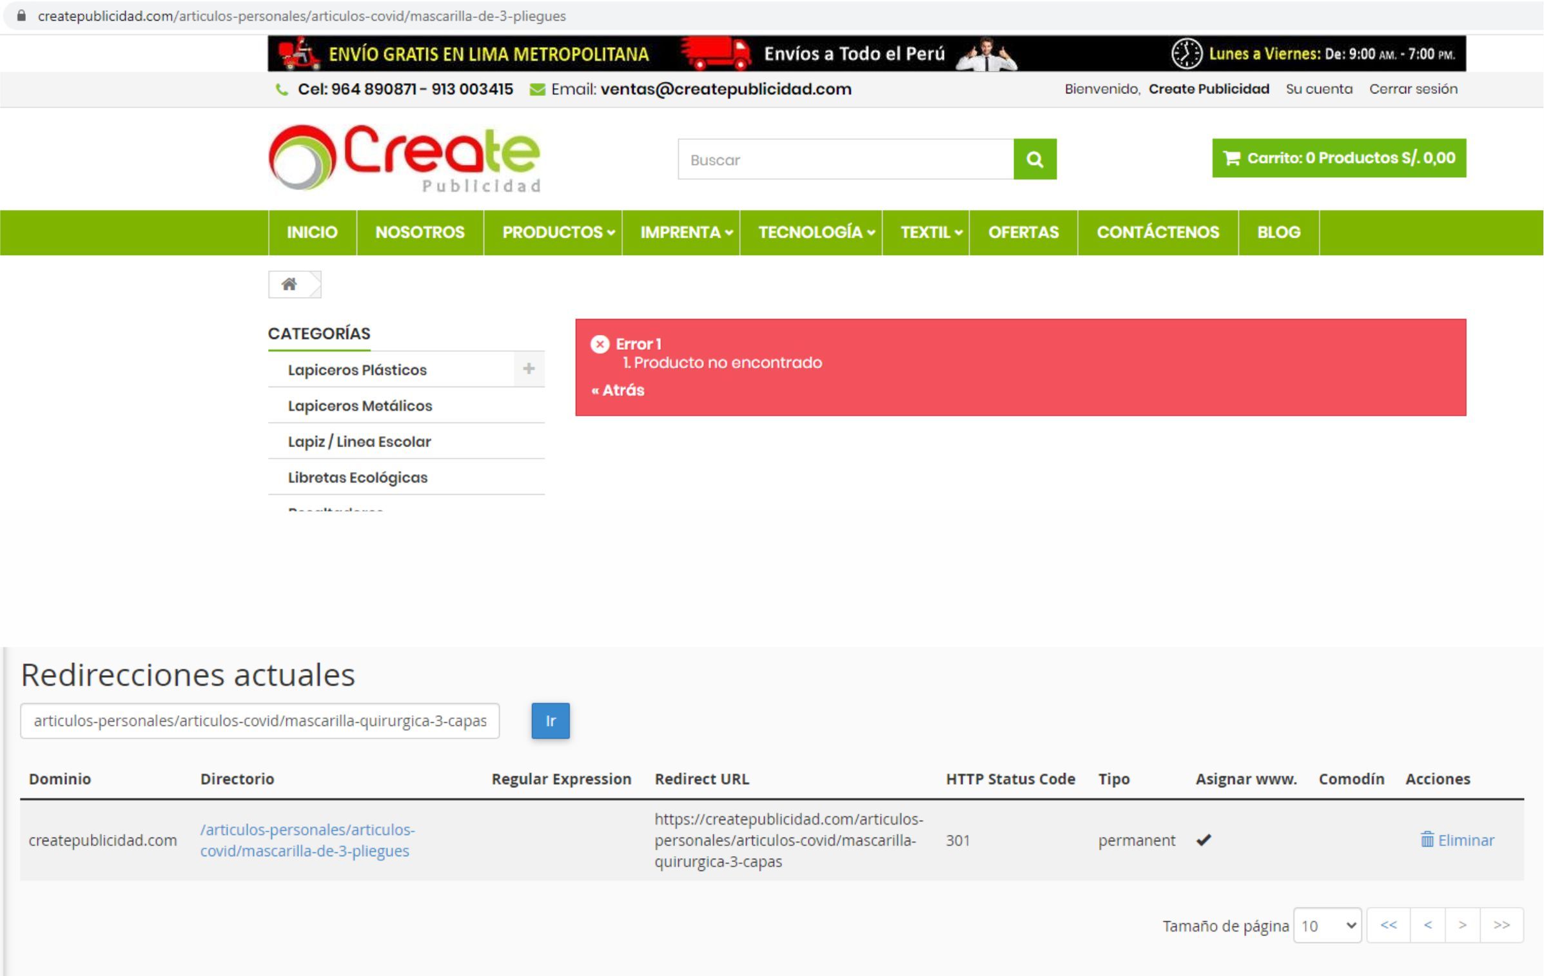
Task: Click the Comodín column header
Action: coord(1351,779)
